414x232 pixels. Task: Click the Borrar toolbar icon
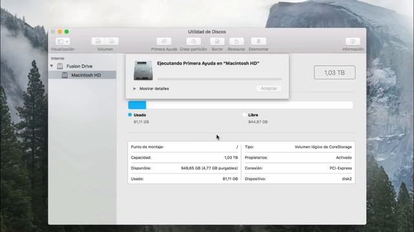217,41
